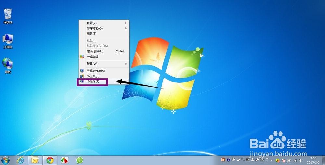Expand the submenu arrow beside 排序方式(O)
The image size is (325, 165).
point(126,28)
